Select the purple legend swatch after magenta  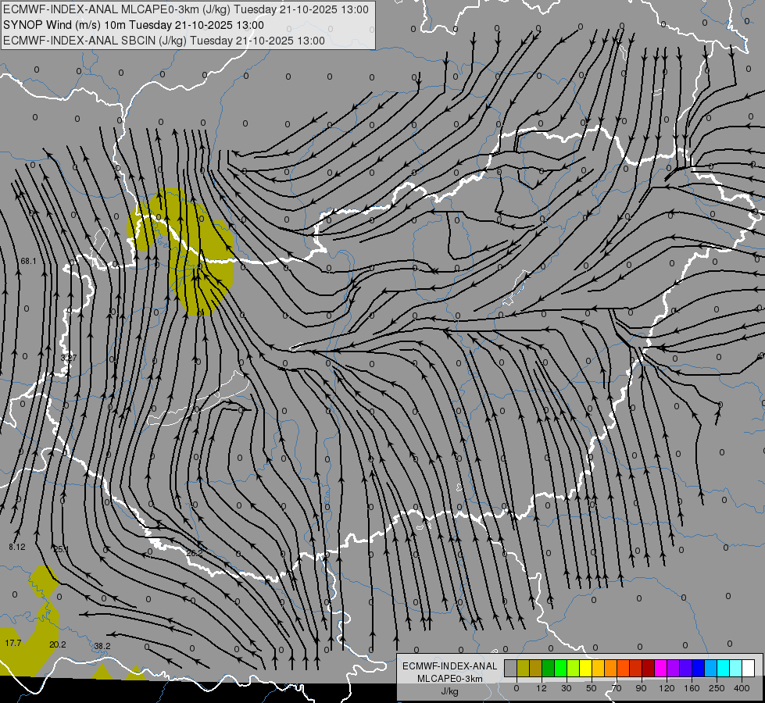click(x=674, y=669)
